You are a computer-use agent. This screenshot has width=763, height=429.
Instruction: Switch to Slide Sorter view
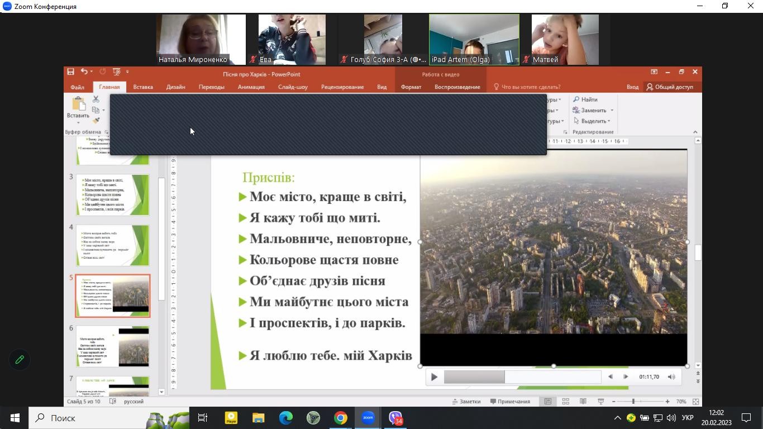coord(565,402)
